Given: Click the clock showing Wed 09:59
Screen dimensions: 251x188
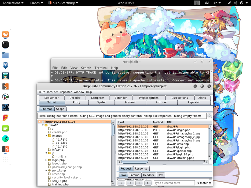Looking at the screenshot, I should (x=125, y=3).
